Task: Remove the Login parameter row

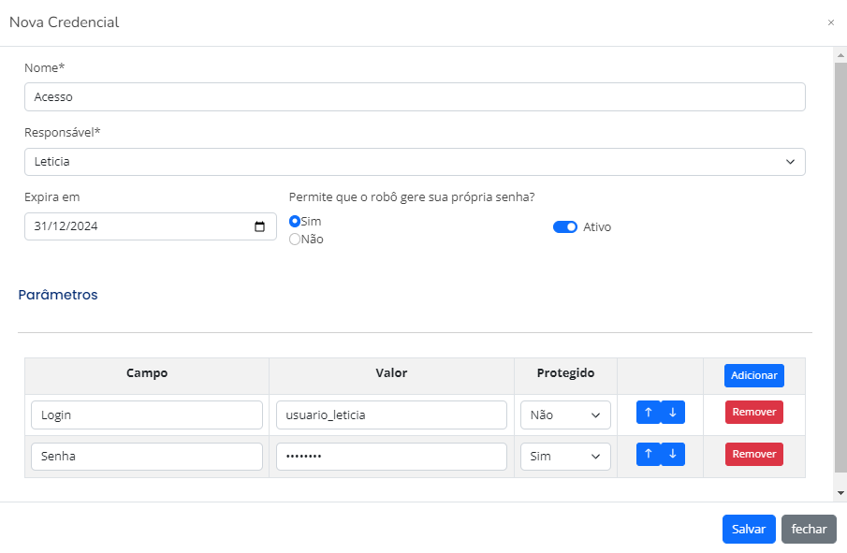Action: coord(754,412)
